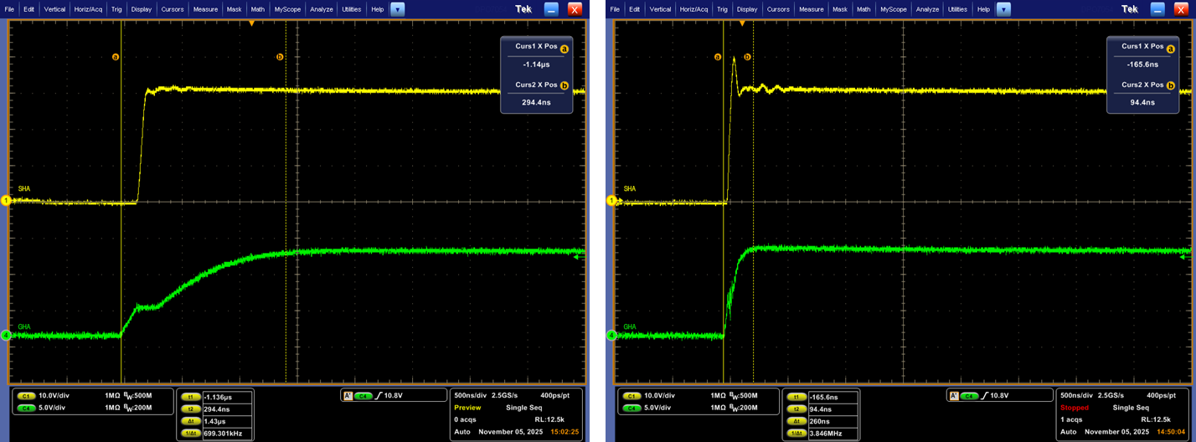Image resolution: width=1196 pixels, height=442 pixels.
Task: Expand the menu bar dropdown arrow in left window
Action: click(x=398, y=9)
